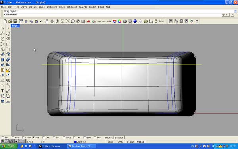Open the Surface menu

(33, 7)
